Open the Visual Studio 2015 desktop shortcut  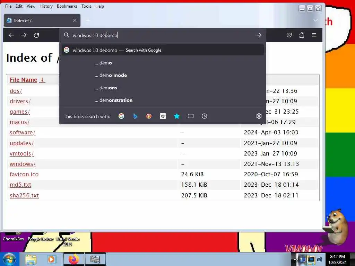[x=68, y=240]
